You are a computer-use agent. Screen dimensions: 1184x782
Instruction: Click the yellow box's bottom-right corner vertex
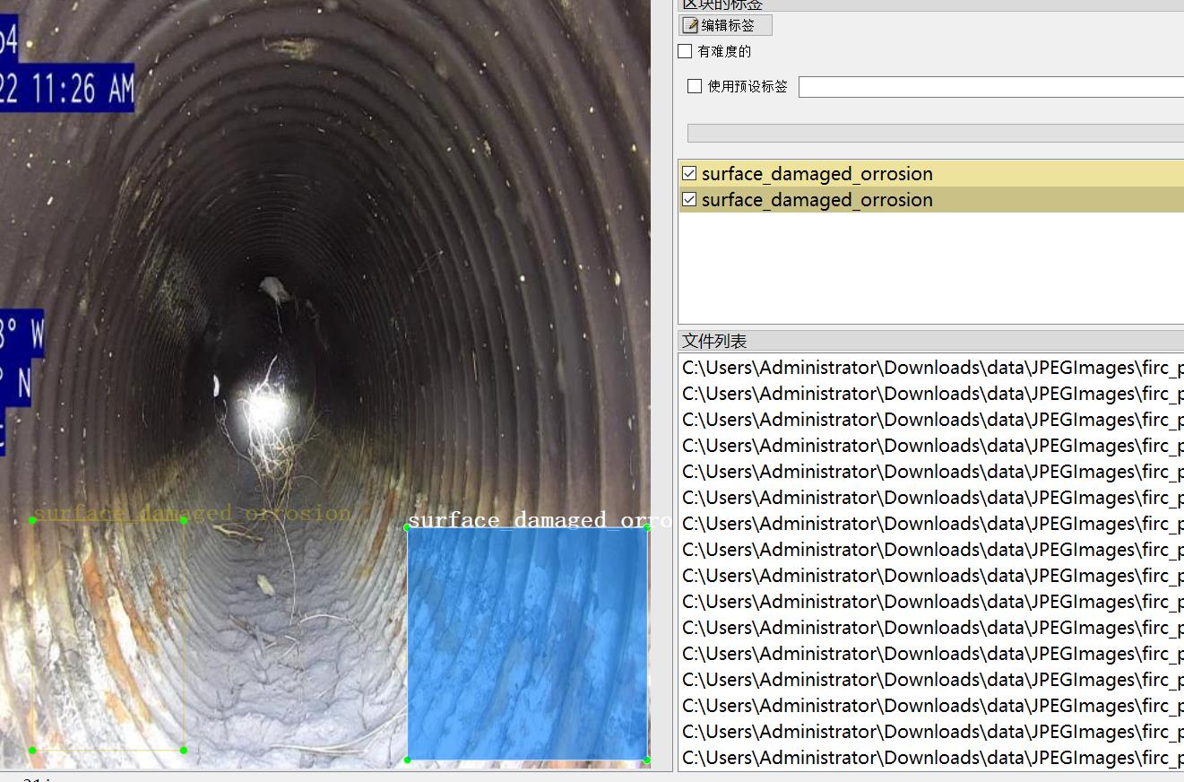[184, 750]
